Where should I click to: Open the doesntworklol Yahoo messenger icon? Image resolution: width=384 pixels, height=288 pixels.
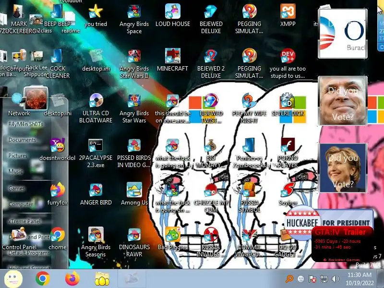57,145
